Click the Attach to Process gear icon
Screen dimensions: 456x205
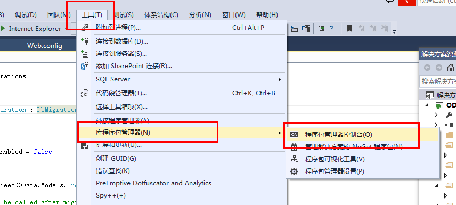85,28
